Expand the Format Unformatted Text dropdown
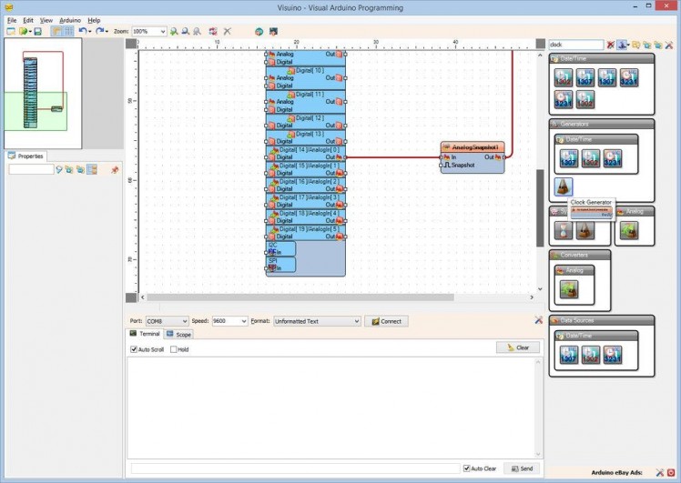681x483 pixels. click(356, 321)
